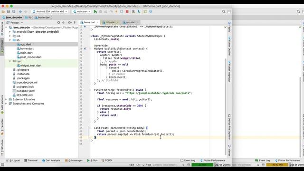Image resolution: width=304 pixels, height=171 pixels.
Task: Click the scroll-from-source target icon
Action: (58, 23)
